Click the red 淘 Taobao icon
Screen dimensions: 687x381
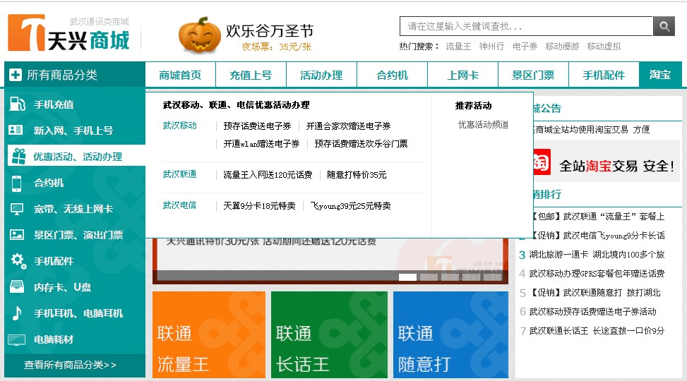click(x=542, y=162)
